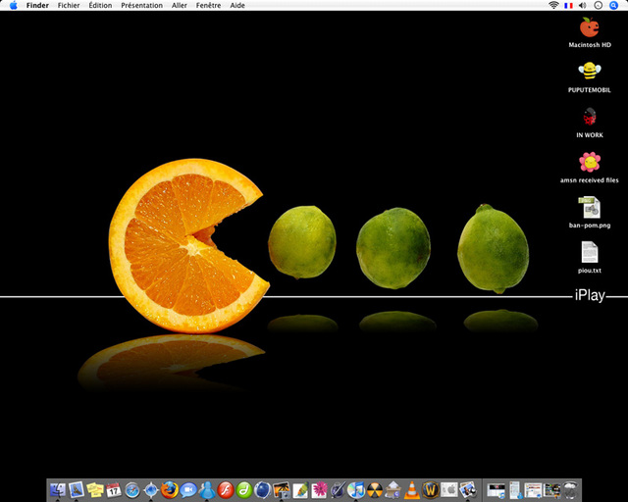Launch Dreamweaver green icon in Dock
The image size is (628, 502).
pos(244,489)
